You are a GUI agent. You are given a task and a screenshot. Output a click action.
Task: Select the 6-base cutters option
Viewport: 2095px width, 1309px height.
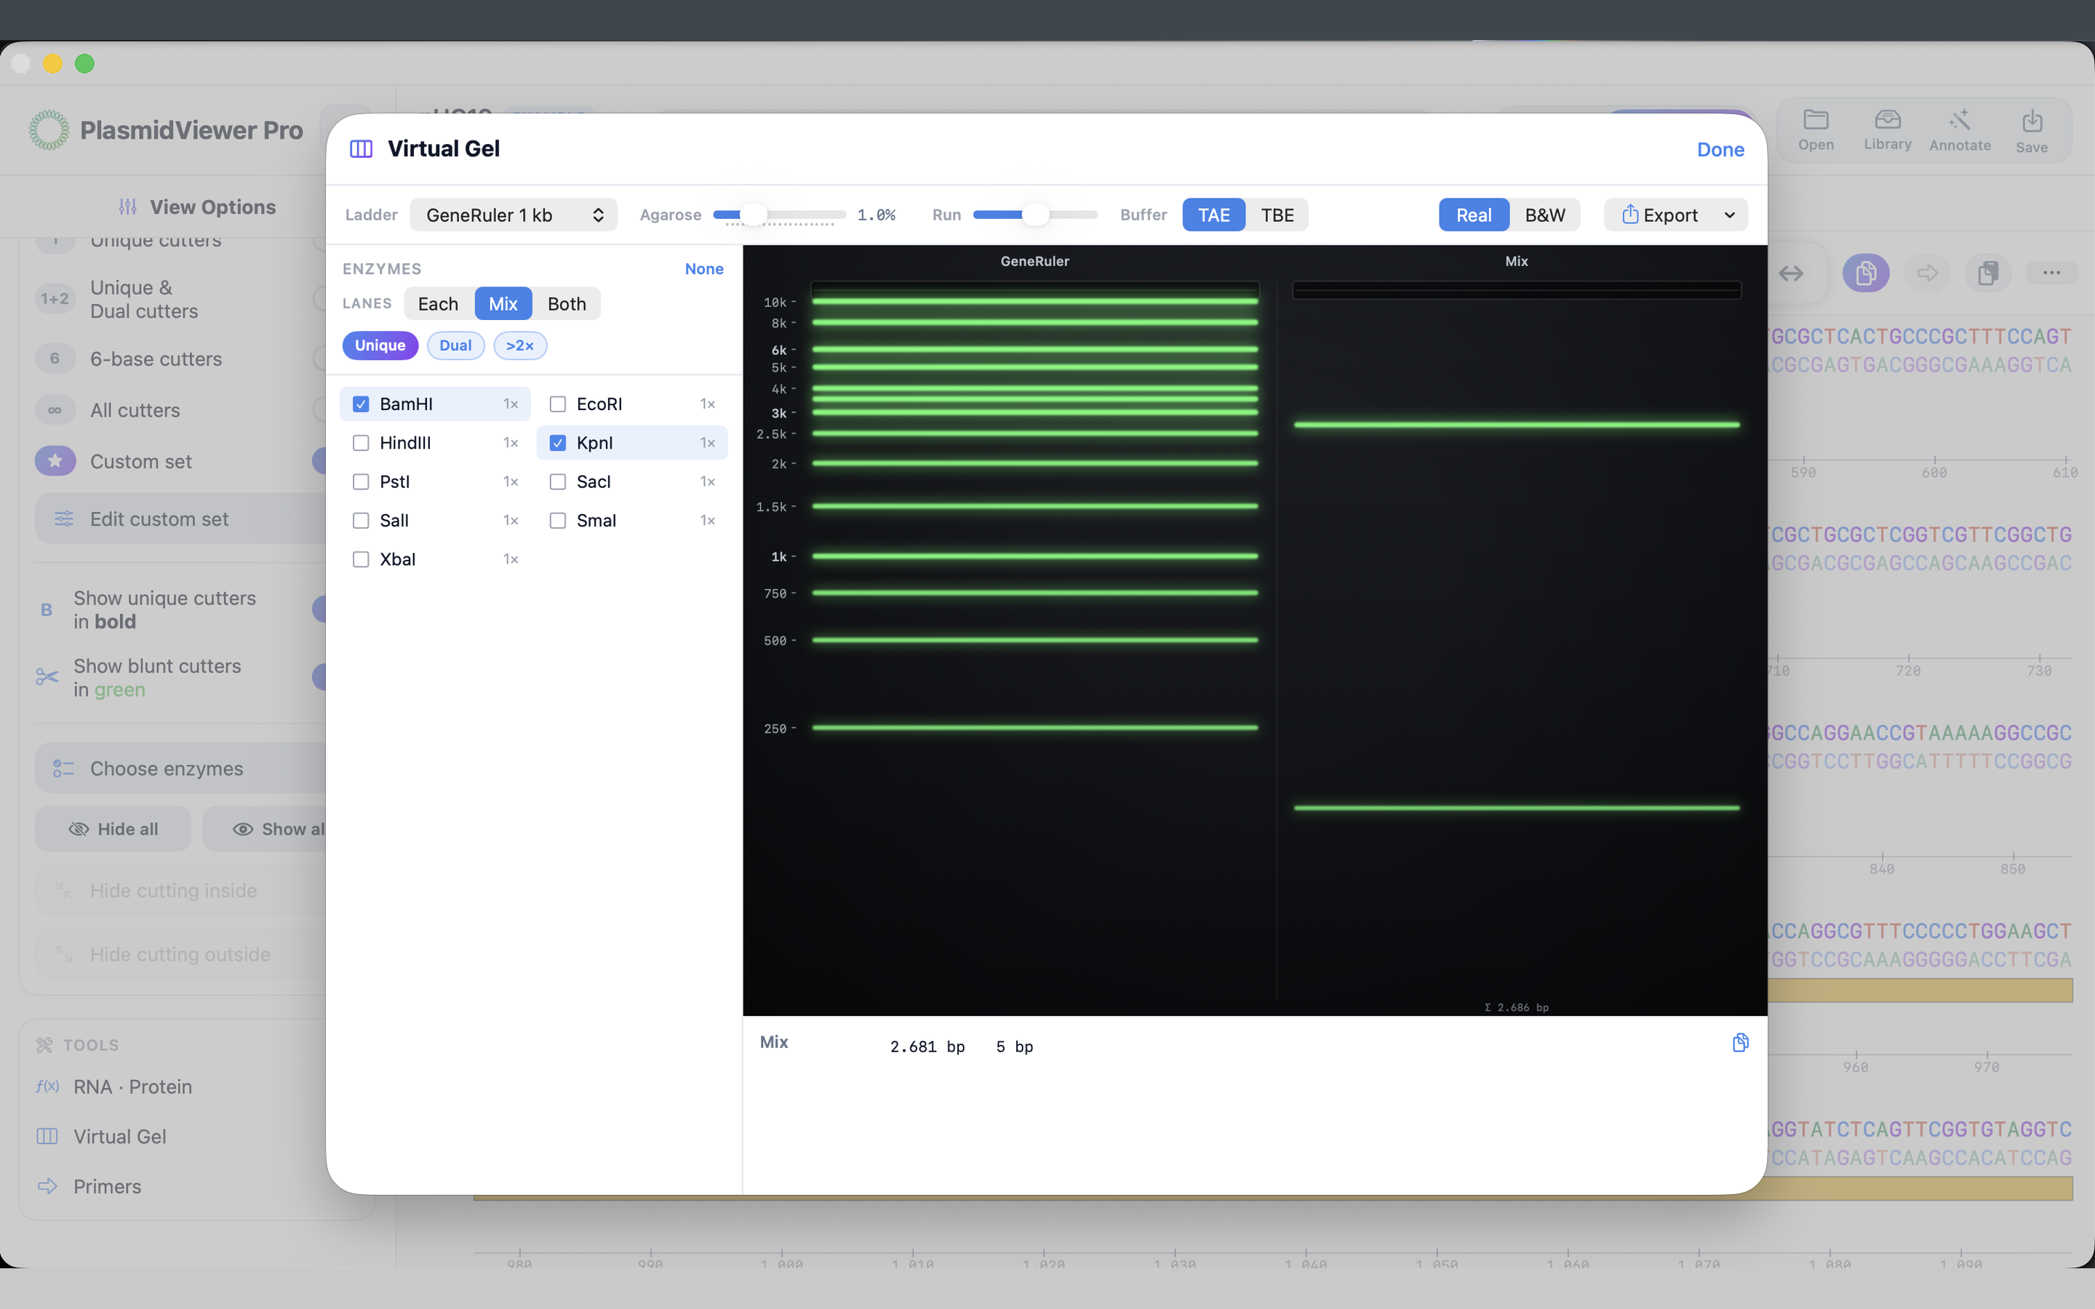[x=156, y=359]
